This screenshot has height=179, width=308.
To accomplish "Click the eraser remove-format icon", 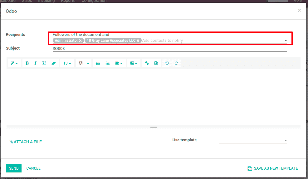I will coord(53,63).
